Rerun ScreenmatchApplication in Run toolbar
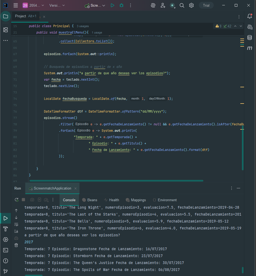 (x=16, y=200)
